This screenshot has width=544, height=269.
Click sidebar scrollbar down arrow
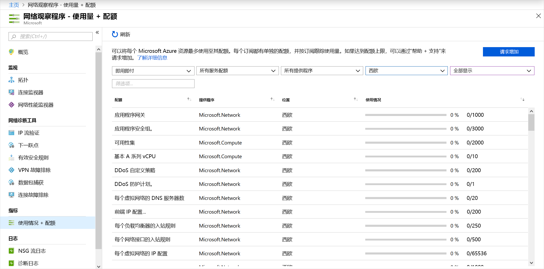click(99, 266)
